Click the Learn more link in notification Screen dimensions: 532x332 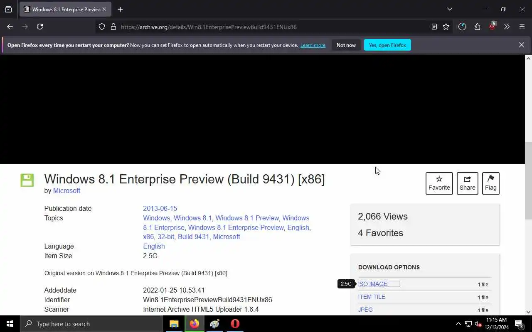(313, 45)
